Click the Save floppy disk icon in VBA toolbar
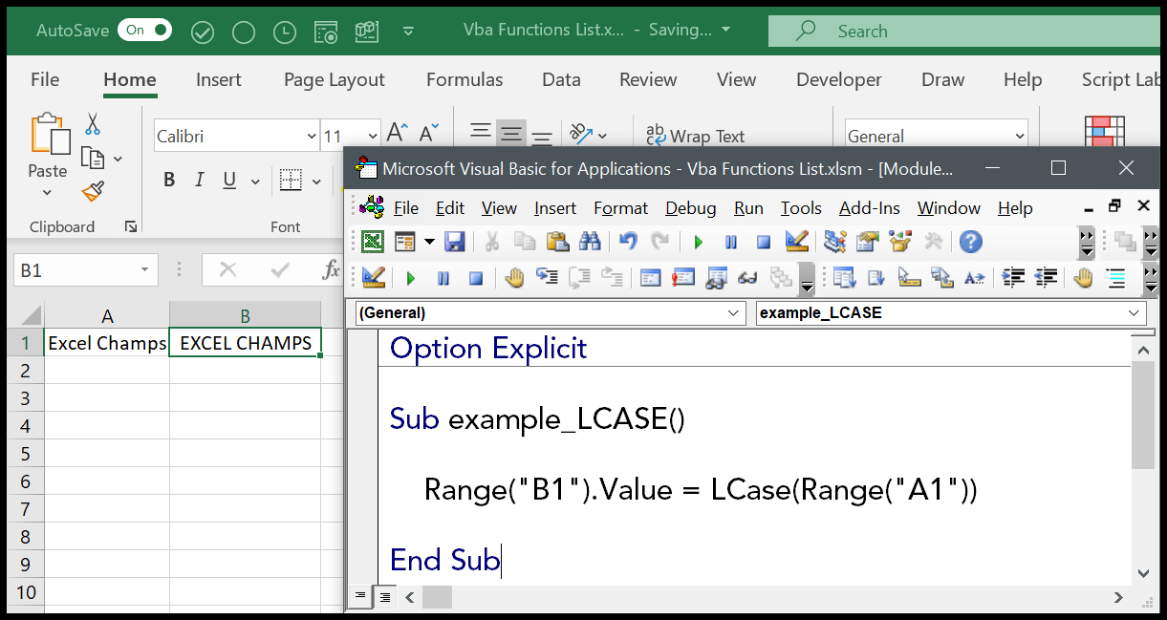Viewport: 1167px width, 620px height. point(455,242)
